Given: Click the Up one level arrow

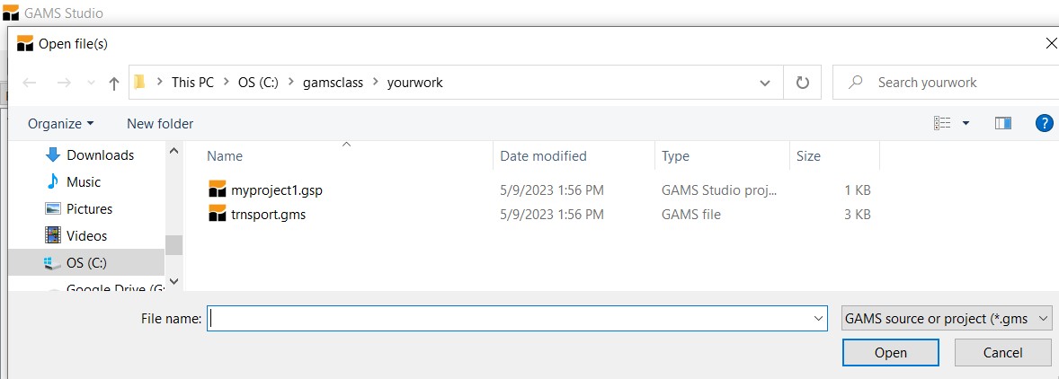Looking at the screenshot, I should (113, 83).
